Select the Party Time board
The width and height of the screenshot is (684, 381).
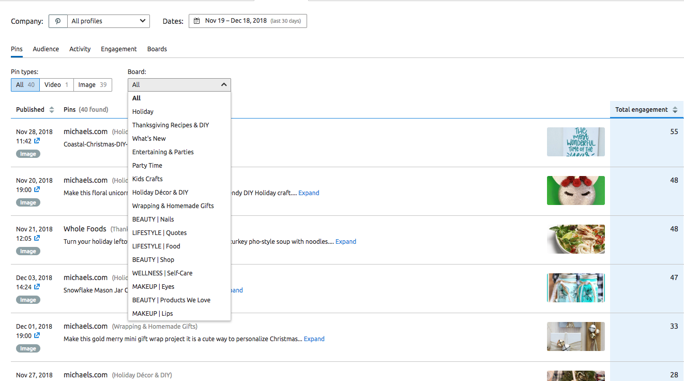coord(179,166)
